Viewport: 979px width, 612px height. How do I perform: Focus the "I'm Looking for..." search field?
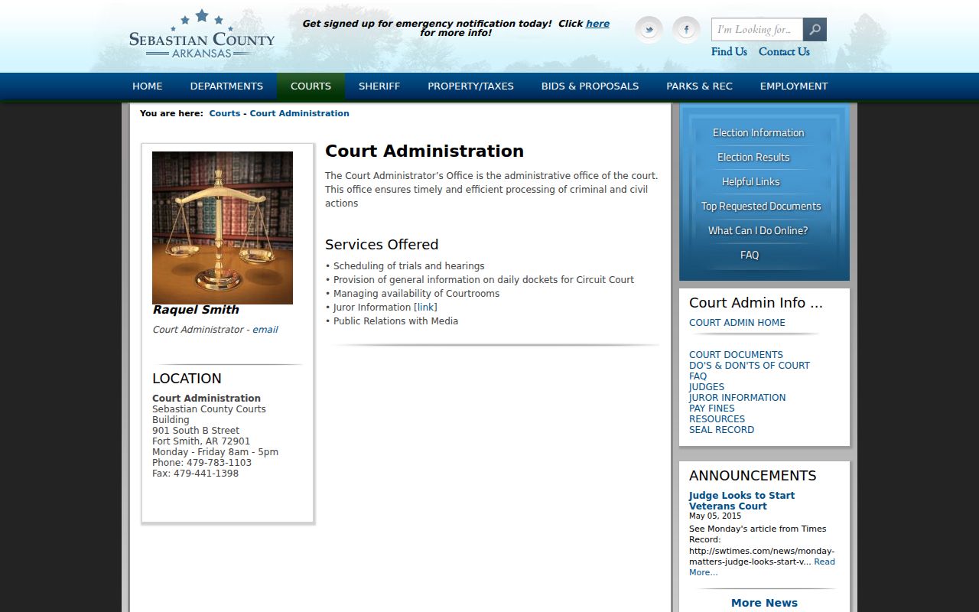coord(757,30)
